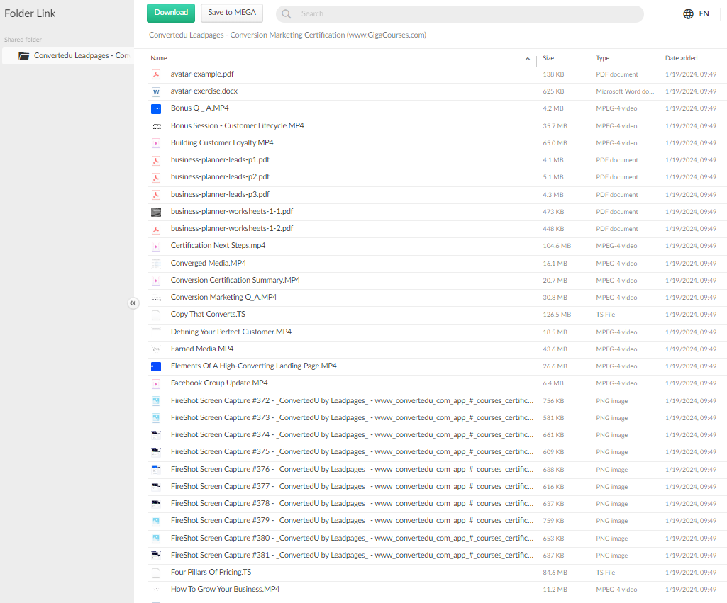727x603 pixels.
Task: Click the PDF icon beside avatar-example.pdf
Action: (x=156, y=74)
